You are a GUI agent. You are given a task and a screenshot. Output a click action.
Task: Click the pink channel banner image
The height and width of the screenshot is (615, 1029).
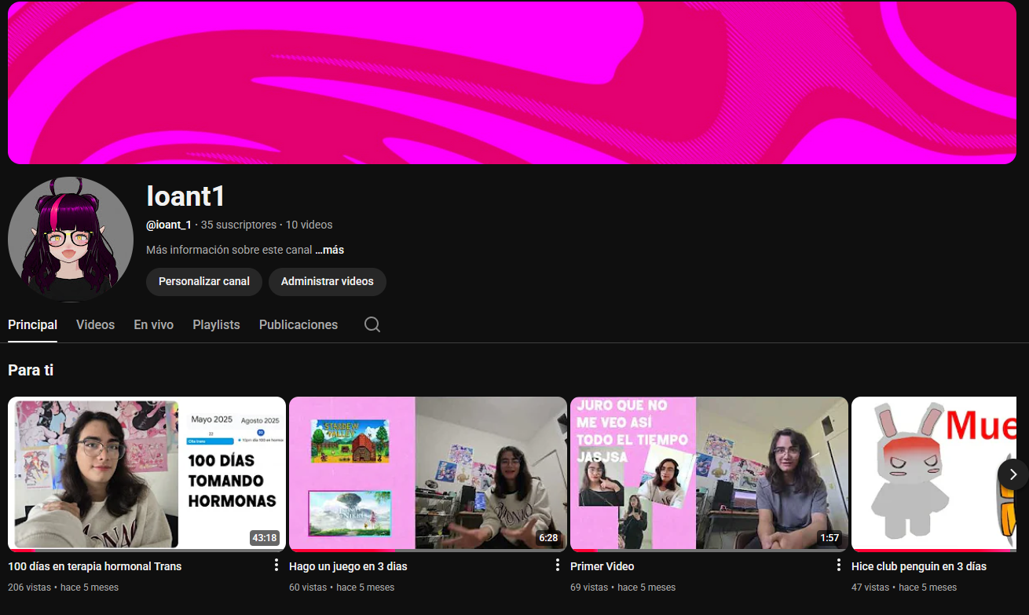(512, 82)
